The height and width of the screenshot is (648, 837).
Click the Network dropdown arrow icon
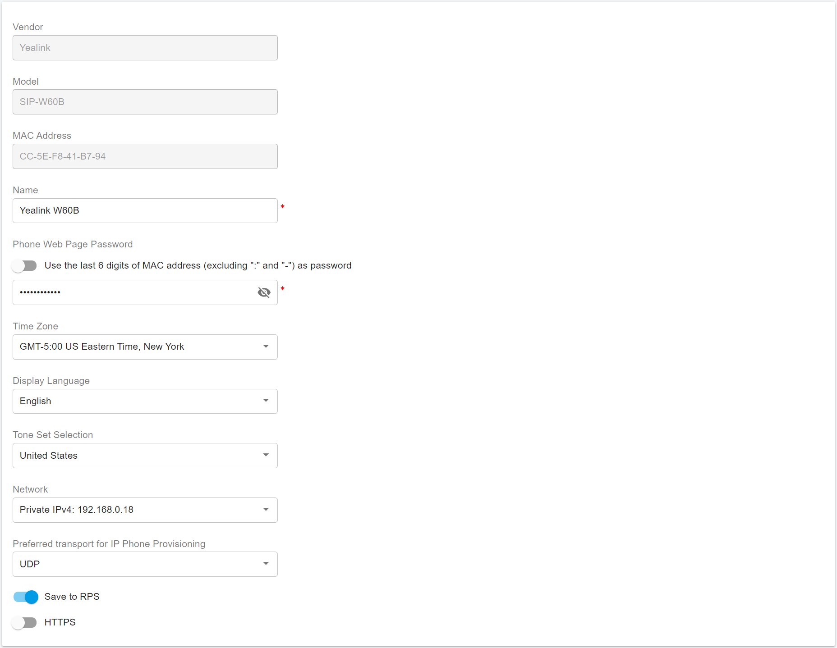coord(266,510)
